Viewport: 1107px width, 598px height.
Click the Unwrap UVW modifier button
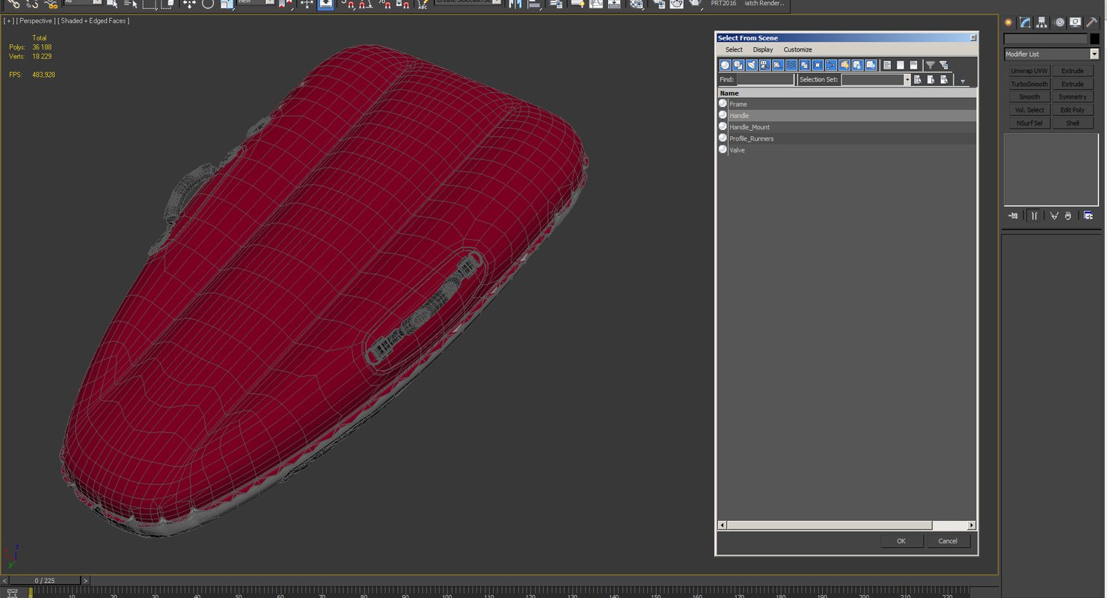tap(1029, 71)
